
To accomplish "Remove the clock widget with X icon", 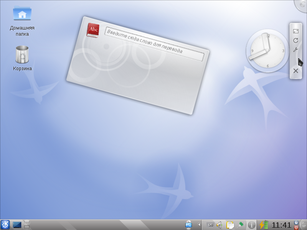I will (295, 71).
